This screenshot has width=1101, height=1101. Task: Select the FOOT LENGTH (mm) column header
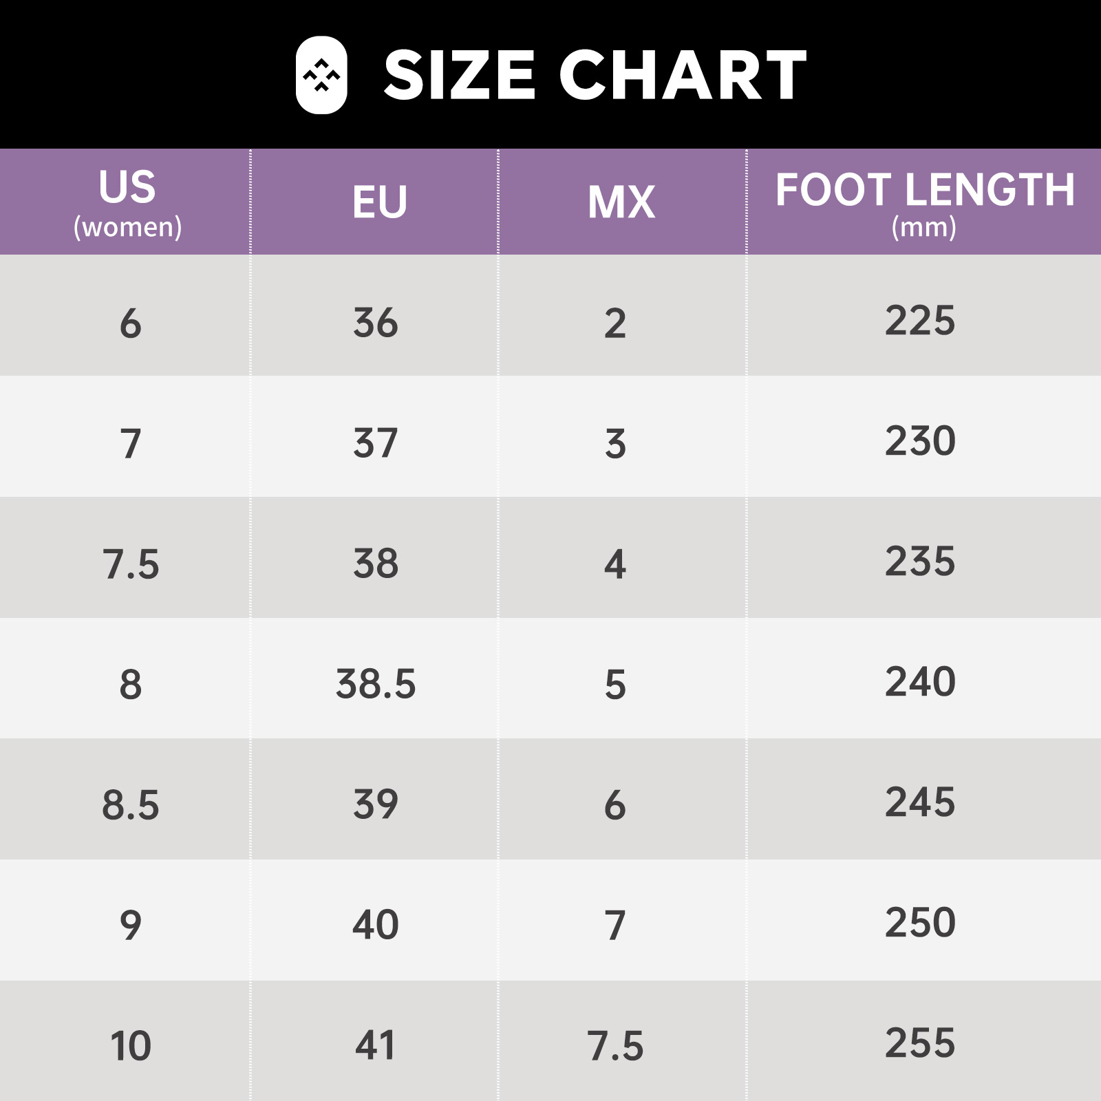[x=924, y=202]
